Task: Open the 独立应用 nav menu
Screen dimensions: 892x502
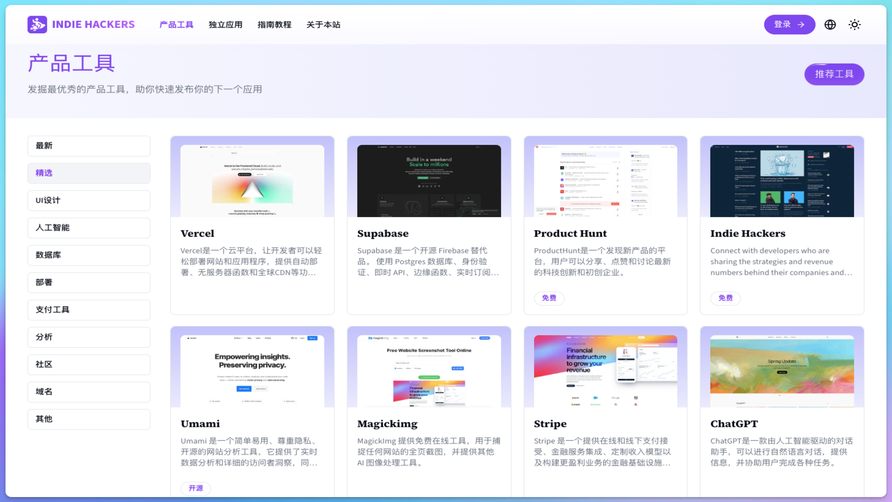Action: point(225,25)
